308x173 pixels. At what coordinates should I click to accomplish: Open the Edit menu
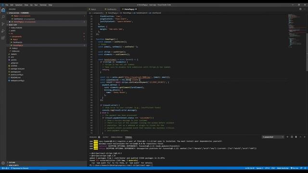[12, 5]
